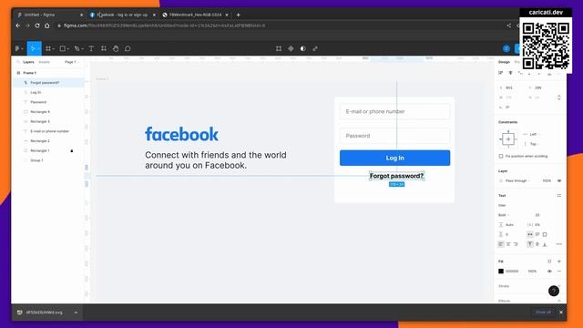Open the Page 1 dropdown

click(x=71, y=62)
